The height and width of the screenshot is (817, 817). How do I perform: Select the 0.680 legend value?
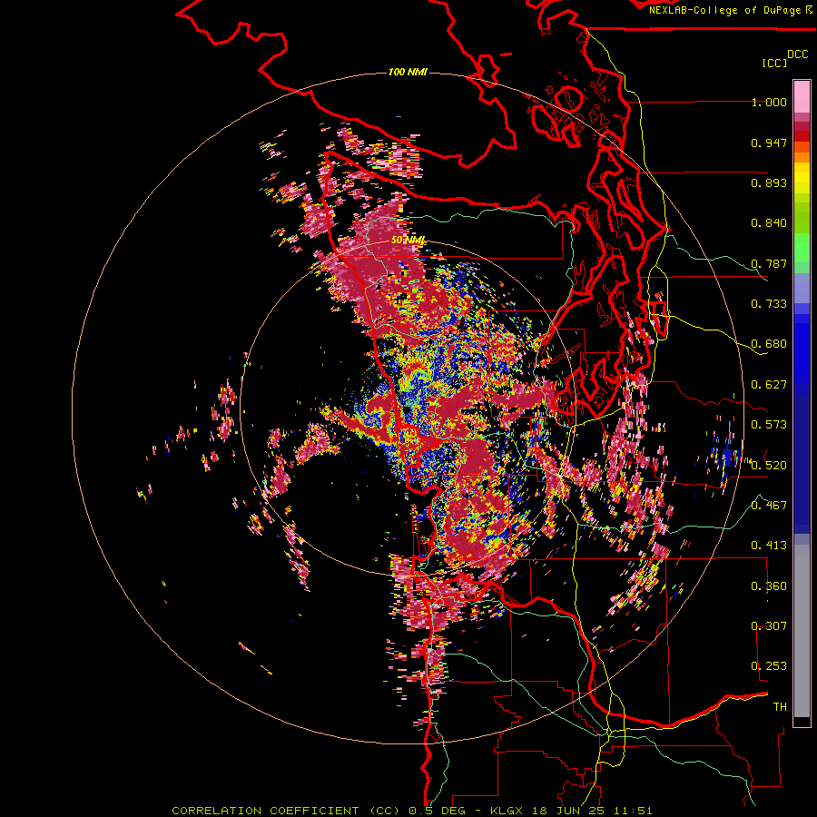[769, 344]
